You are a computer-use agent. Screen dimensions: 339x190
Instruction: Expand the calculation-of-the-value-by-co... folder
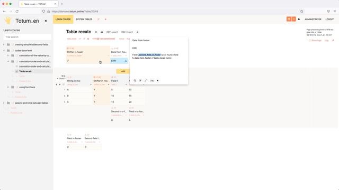point(8,55)
